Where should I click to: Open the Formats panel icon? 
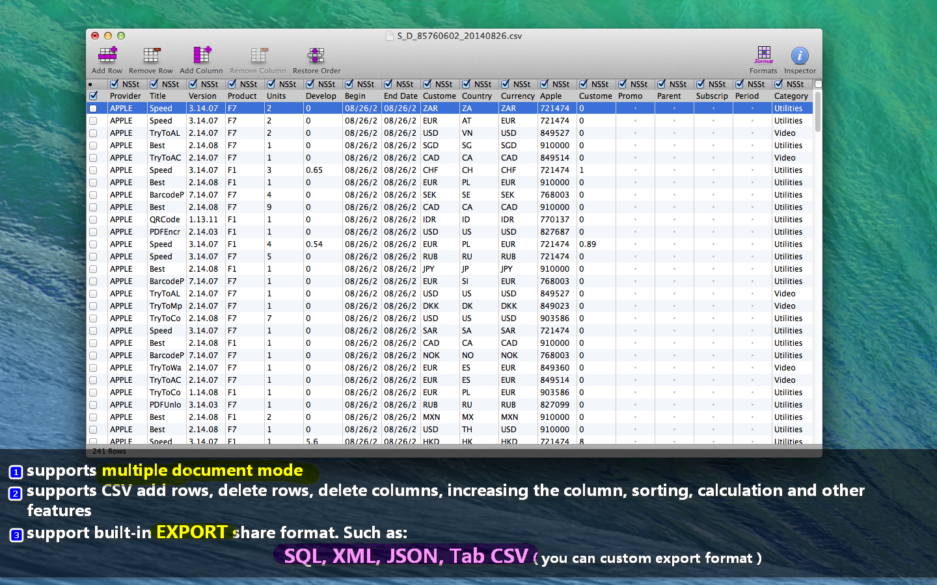point(763,55)
